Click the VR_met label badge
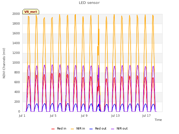 coord(31,12)
